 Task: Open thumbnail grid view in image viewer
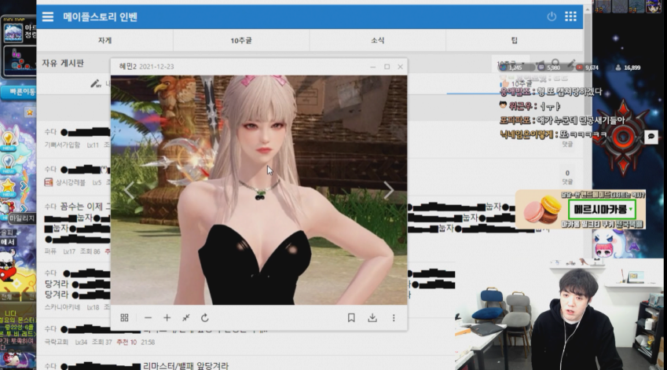click(124, 317)
